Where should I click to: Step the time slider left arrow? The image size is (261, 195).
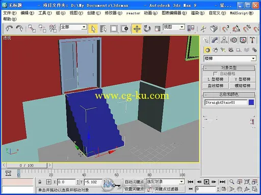pos(4,165)
